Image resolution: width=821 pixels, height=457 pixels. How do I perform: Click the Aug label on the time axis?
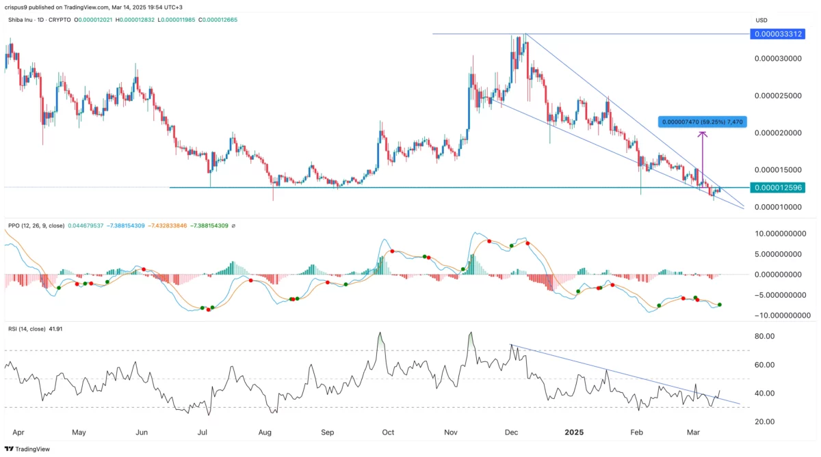click(x=265, y=432)
